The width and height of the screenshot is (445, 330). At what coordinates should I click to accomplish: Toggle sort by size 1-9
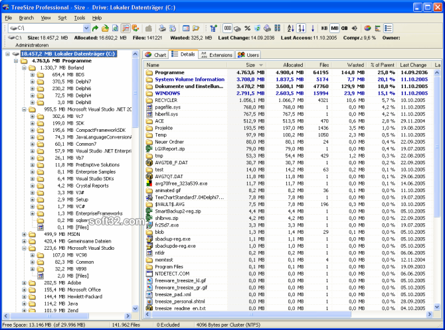coord(301,28)
